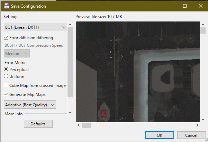Click the Cancel button
This screenshot has width=208, height=142.
pyautogui.click(x=191, y=135)
